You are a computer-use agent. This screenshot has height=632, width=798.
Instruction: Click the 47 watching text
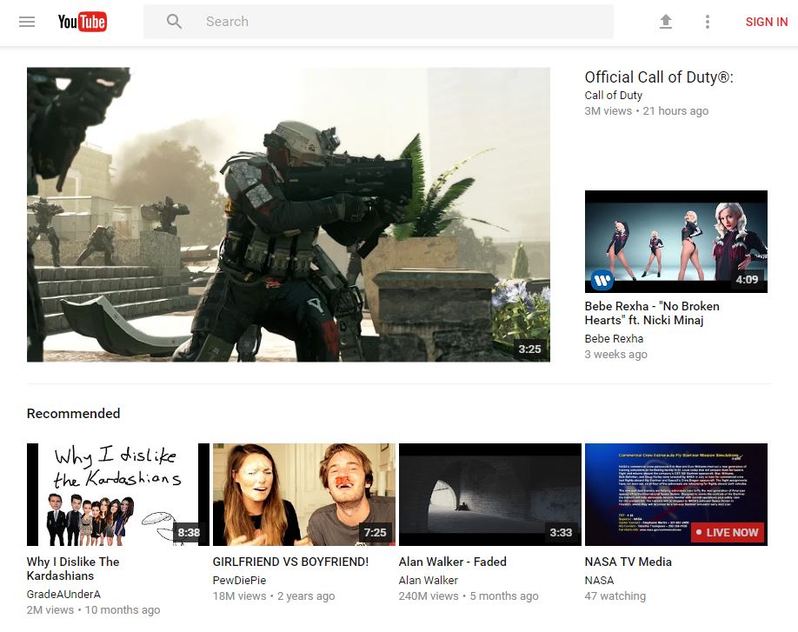point(615,595)
